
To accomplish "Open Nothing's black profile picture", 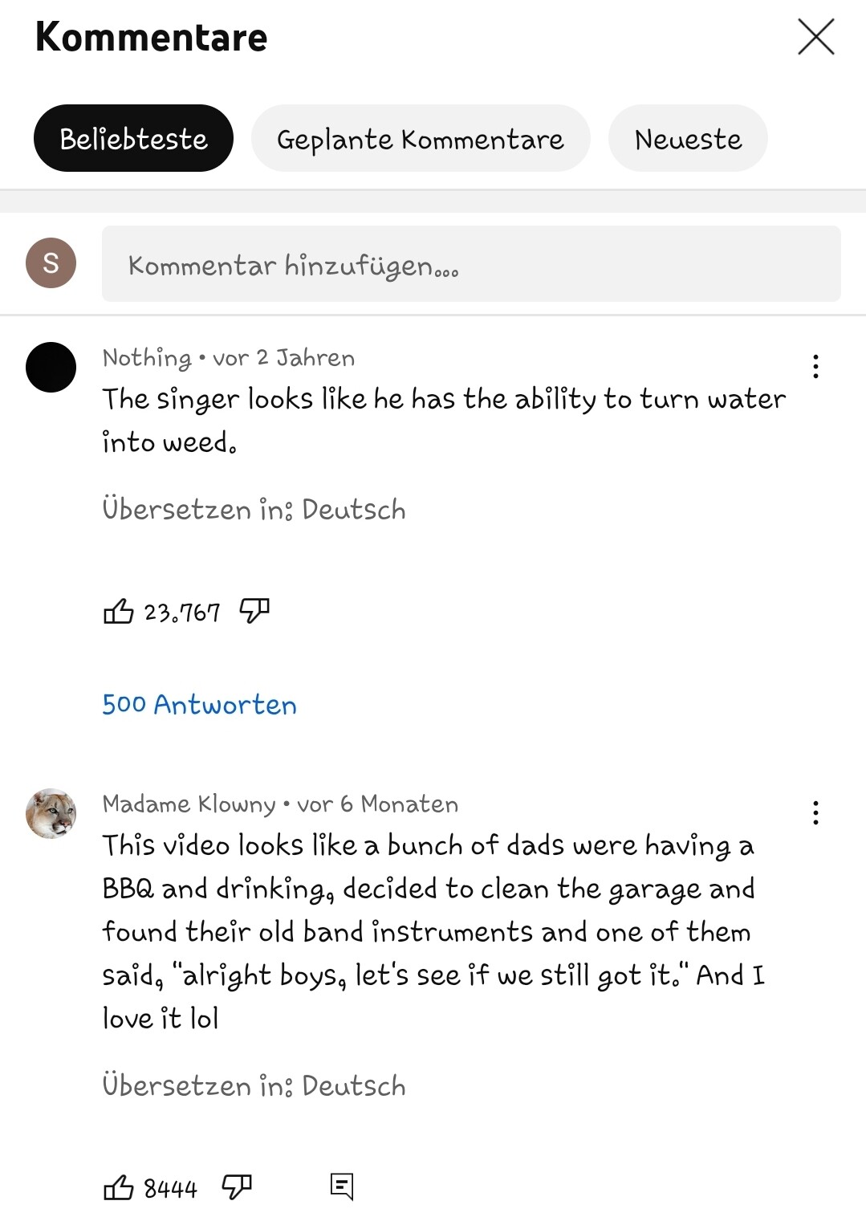I will (51, 367).
